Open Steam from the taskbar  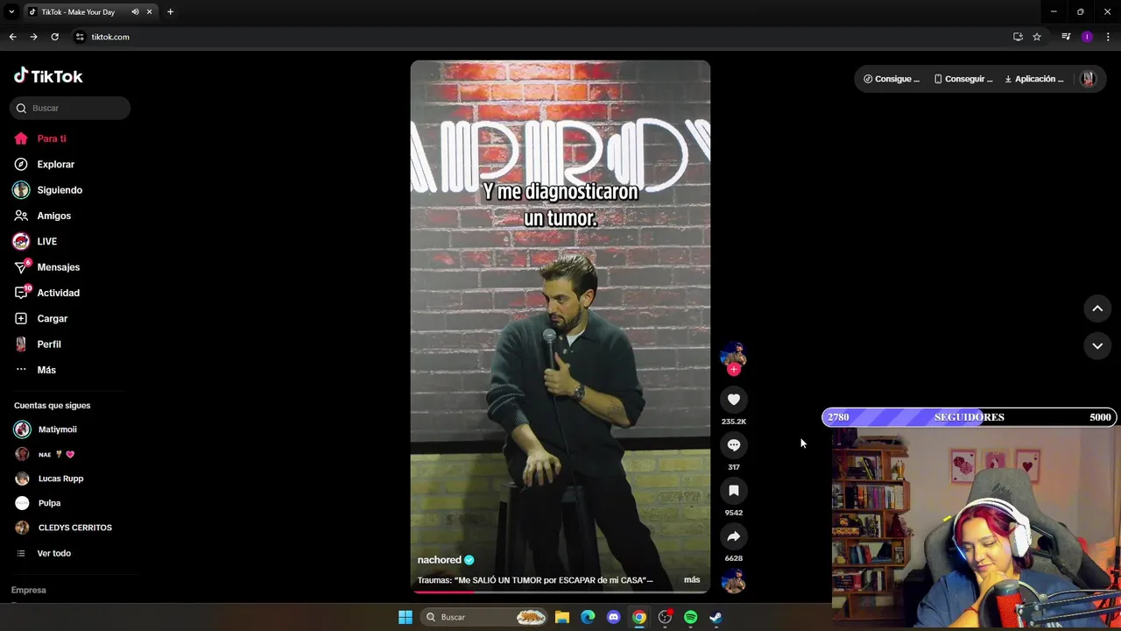tap(716, 617)
